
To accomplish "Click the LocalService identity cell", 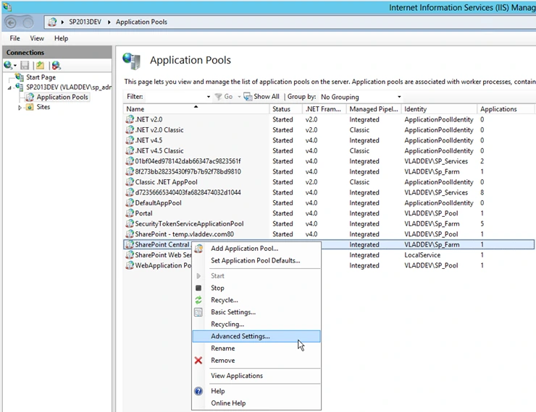I will 422,255.
